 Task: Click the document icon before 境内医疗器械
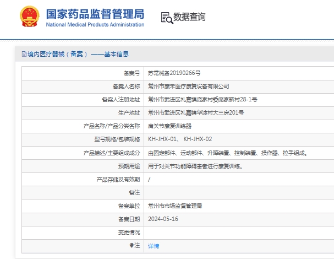pyautogui.click(x=24, y=54)
